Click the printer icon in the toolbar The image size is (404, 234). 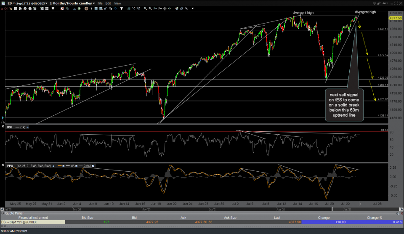[x=20, y=8]
